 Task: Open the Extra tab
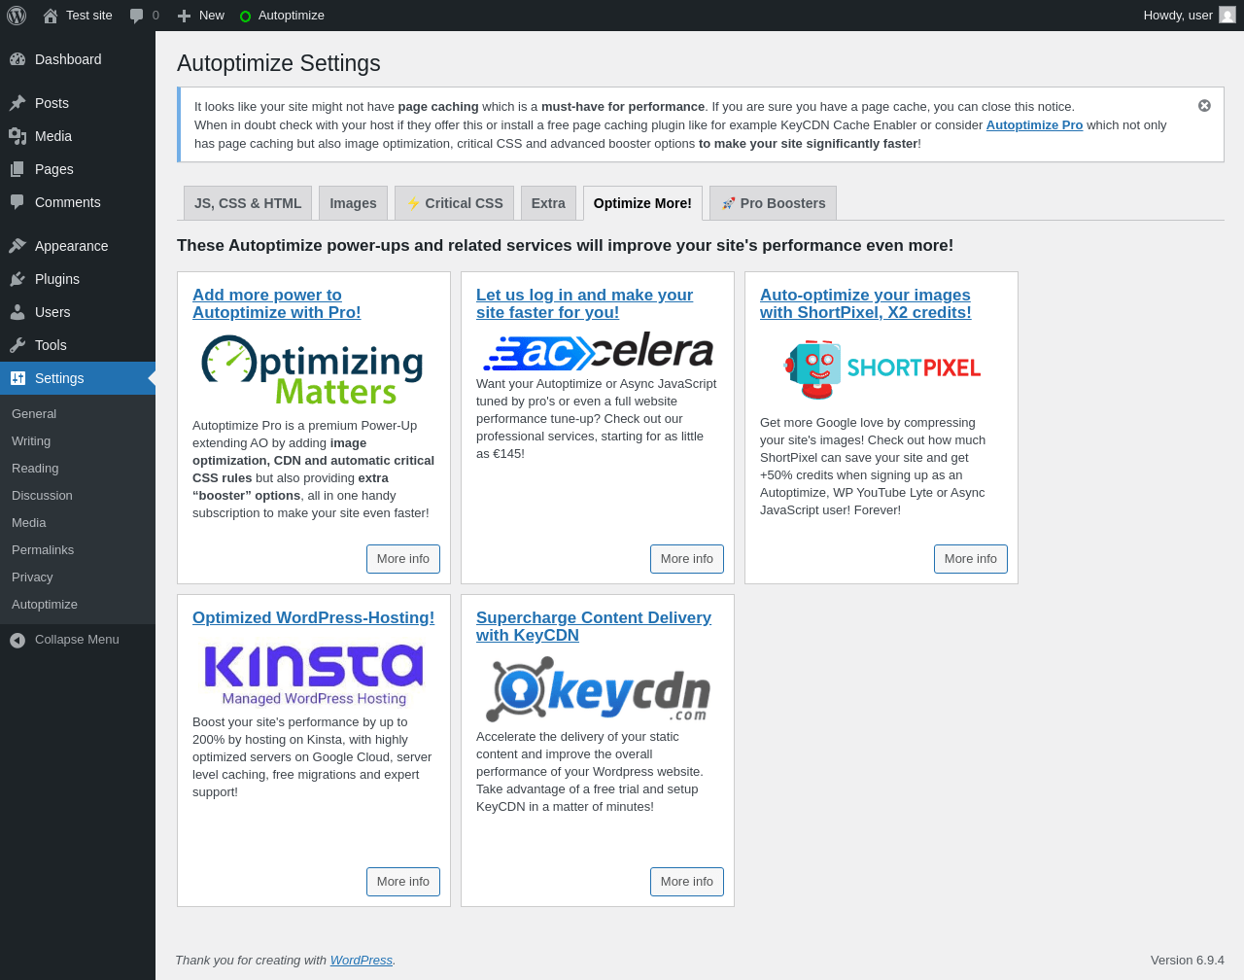548,203
